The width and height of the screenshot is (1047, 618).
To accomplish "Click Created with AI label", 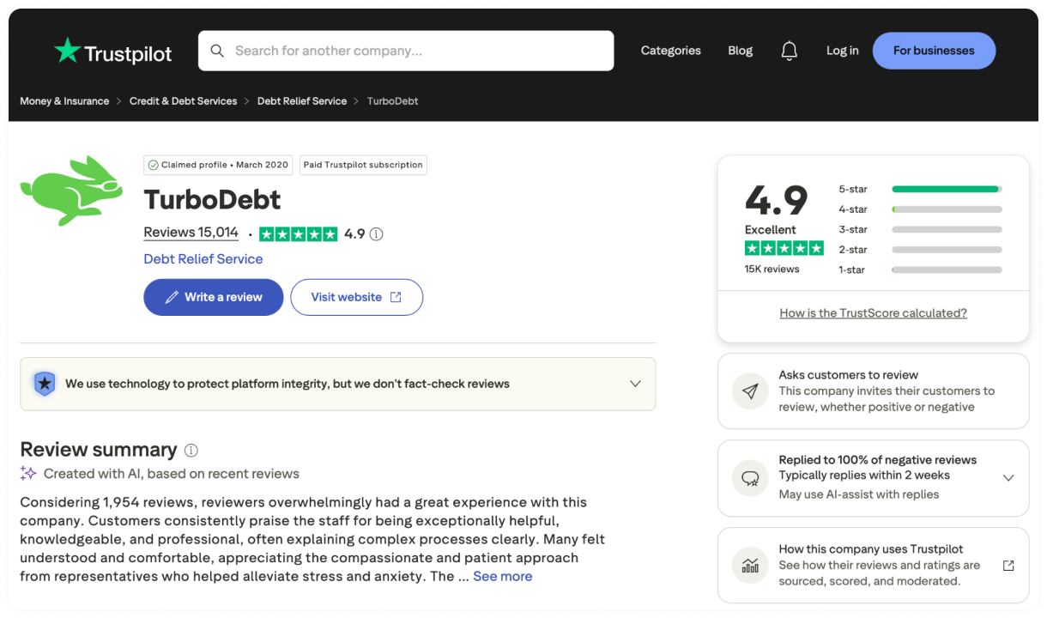I will (x=172, y=474).
